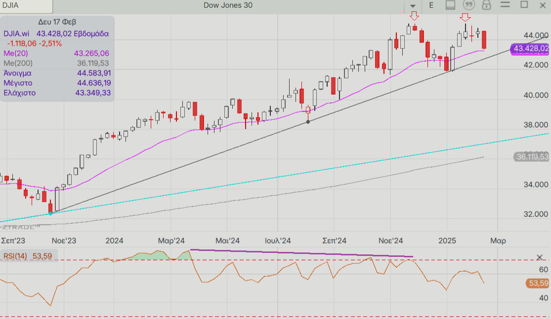Select the RSI(14) 53,59 indicator label

pyautogui.click(x=28, y=256)
